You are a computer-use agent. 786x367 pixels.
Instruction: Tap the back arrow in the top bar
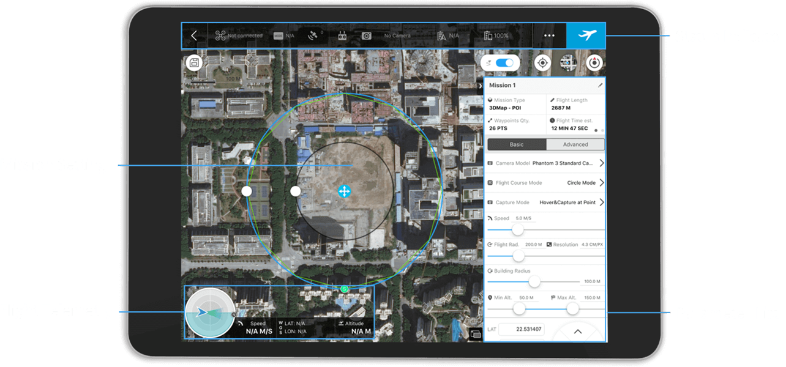194,35
